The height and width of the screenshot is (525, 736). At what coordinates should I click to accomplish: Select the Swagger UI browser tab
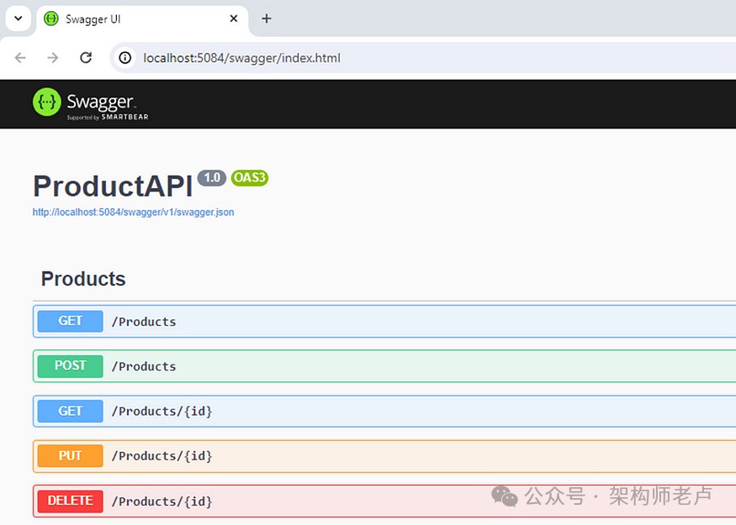pos(142,19)
